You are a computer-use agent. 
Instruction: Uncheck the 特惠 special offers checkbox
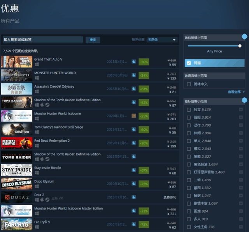point(189,63)
